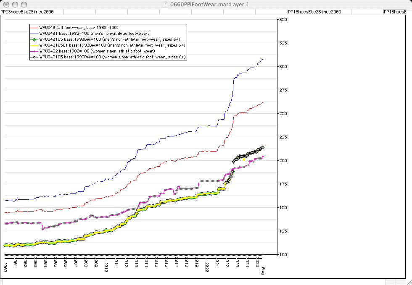Click the 100 value on the y-axis
This screenshot has width=412, height=285.
point(283,254)
